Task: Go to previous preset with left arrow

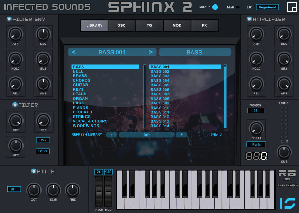Action: click(x=74, y=52)
